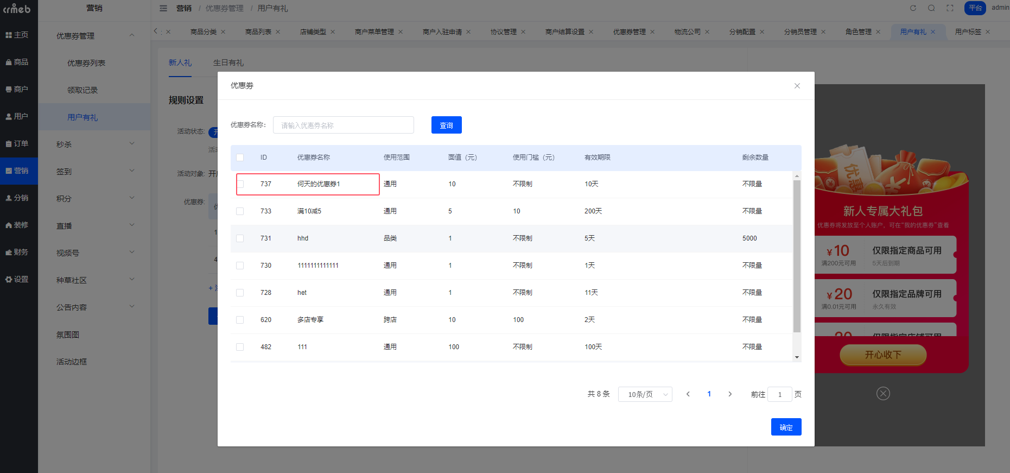Check the hhd coupon row checkbox
The height and width of the screenshot is (473, 1010).
[x=240, y=238]
